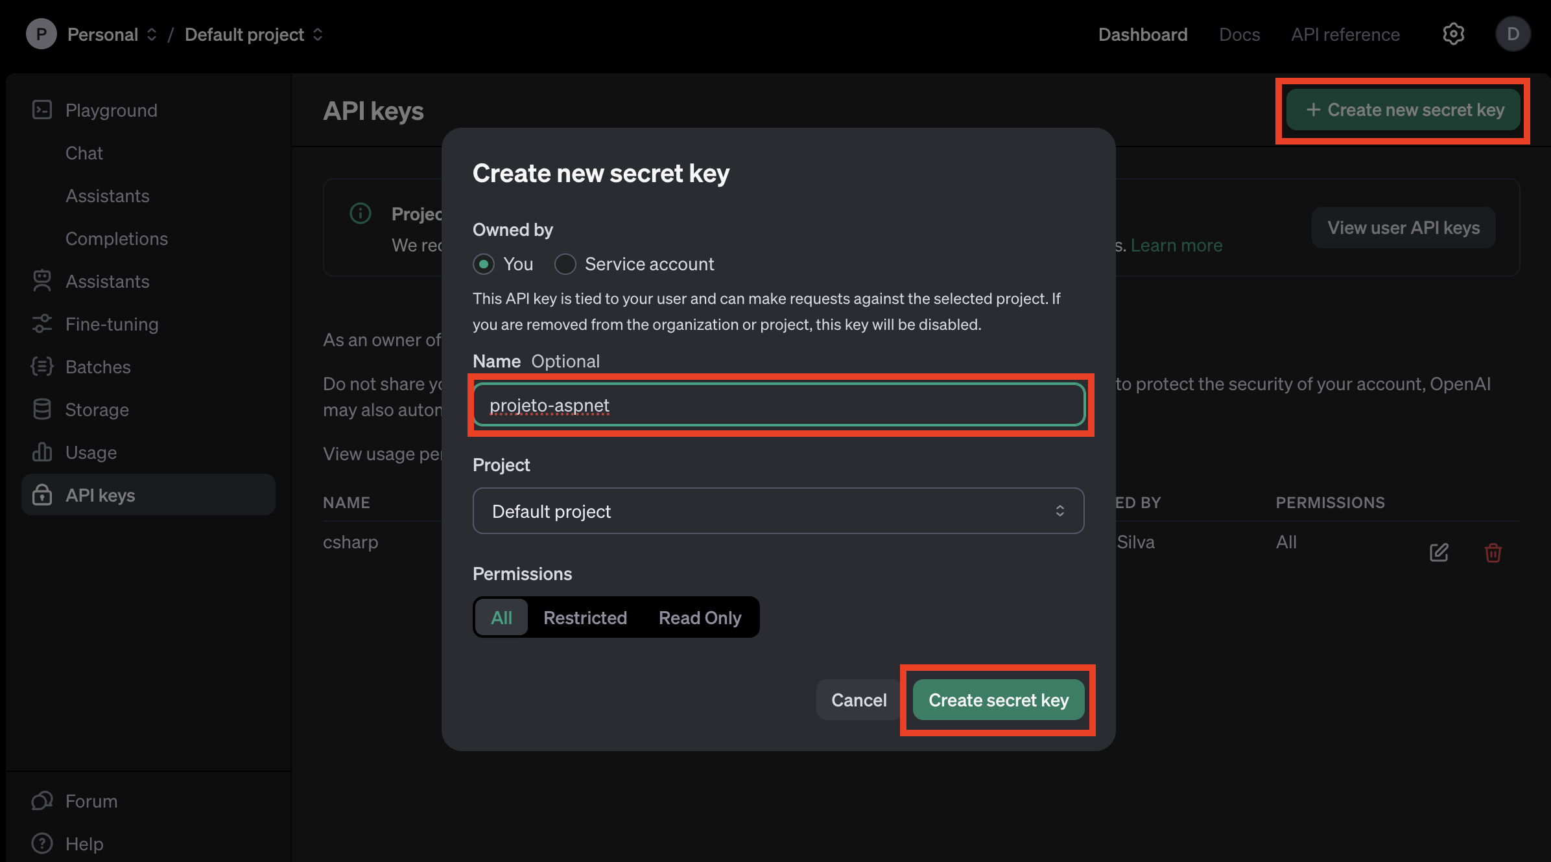Open the Chat section in sidebar
This screenshot has height=862, width=1551.
tap(84, 153)
